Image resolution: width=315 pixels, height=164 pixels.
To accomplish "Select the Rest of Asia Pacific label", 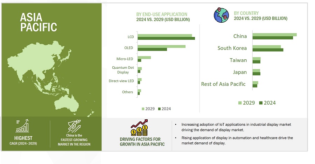I will click(223, 84).
